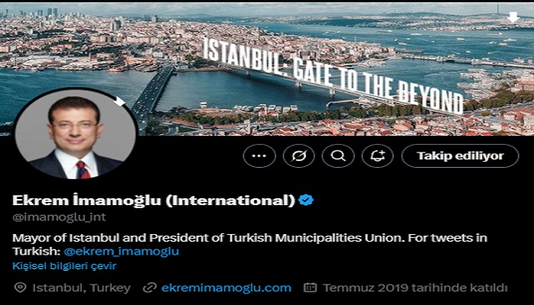The height and width of the screenshot is (305, 534).
Task: Select the @imamoglu_int handle text
Action: point(59,217)
